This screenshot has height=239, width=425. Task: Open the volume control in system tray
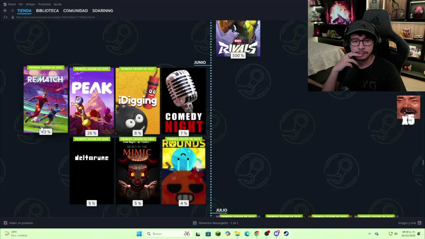396,234
